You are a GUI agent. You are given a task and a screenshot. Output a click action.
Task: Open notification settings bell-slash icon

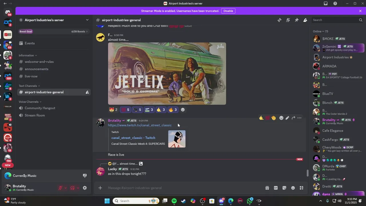[x=288, y=20]
